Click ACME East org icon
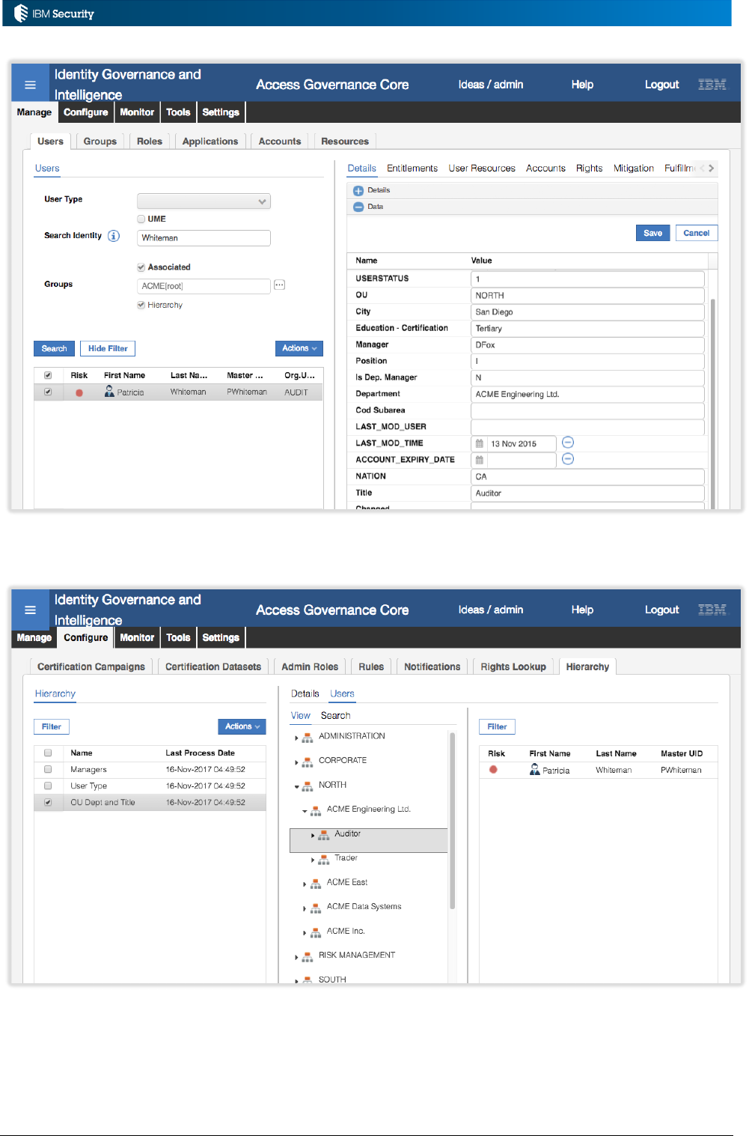Viewport: 749px width, 1136px height. pyautogui.click(x=316, y=884)
